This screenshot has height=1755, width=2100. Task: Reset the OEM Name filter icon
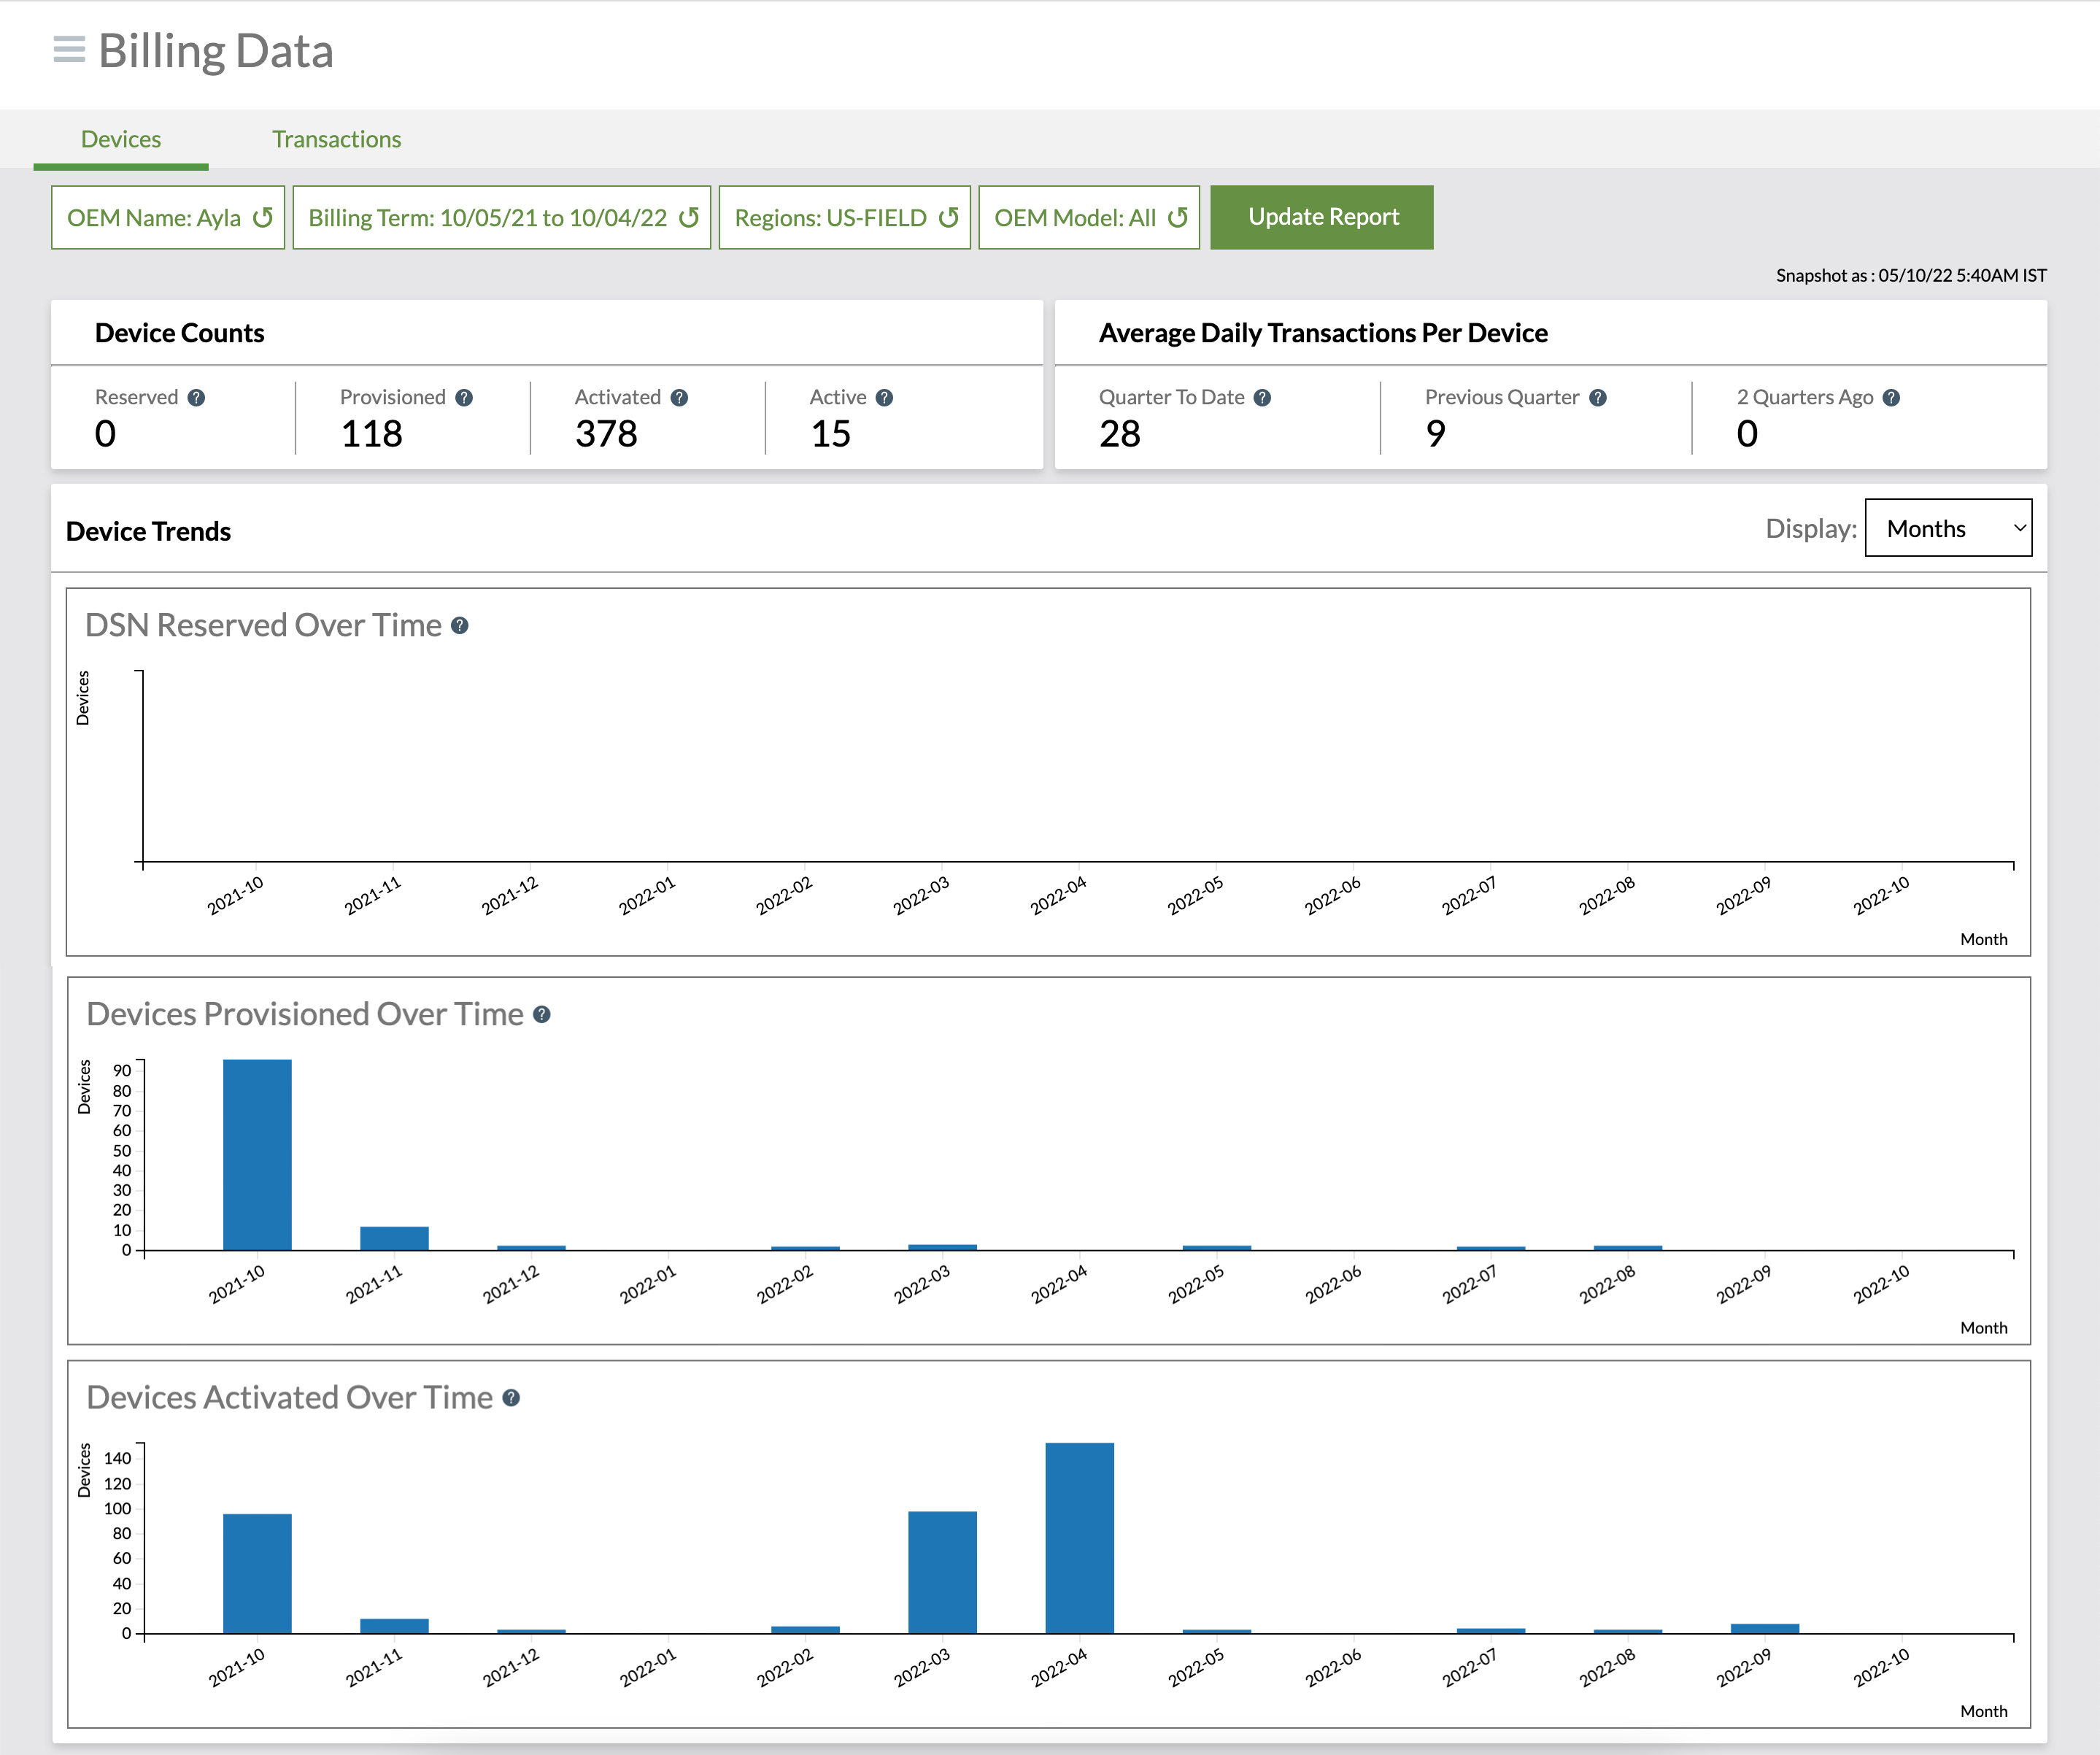263,217
